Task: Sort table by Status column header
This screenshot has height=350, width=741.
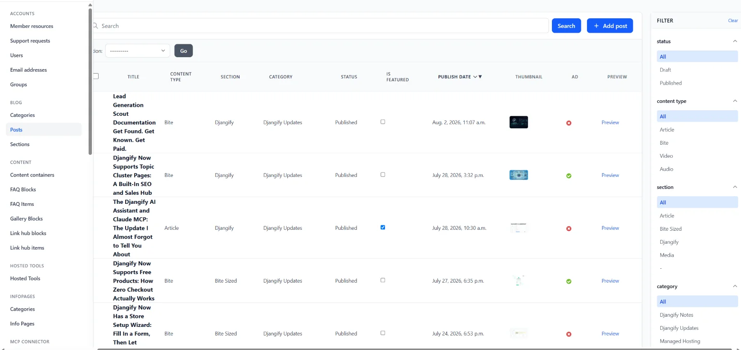Action: click(349, 77)
